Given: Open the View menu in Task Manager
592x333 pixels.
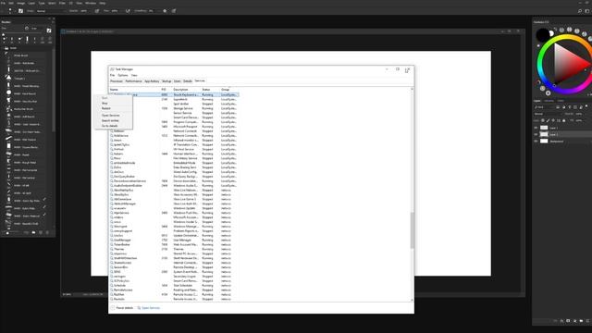Looking at the screenshot, I should [134, 75].
